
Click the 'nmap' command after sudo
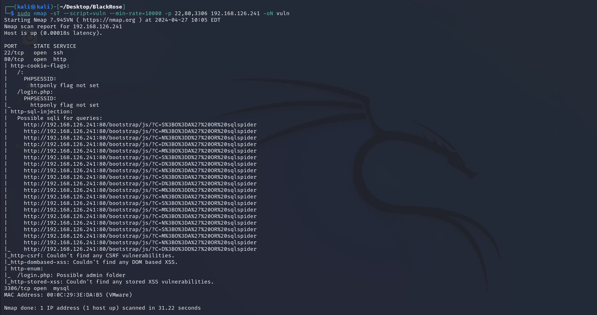click(40, 13)
